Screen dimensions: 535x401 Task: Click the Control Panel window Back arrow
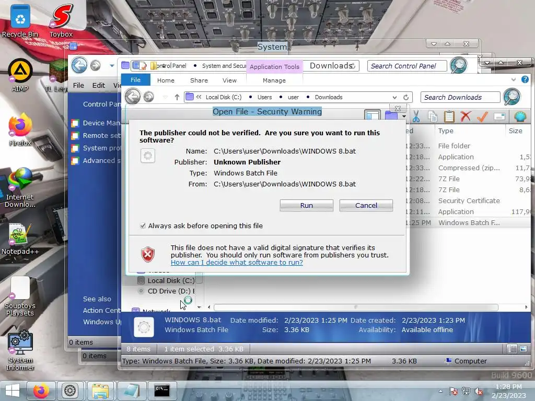point(79,65)
